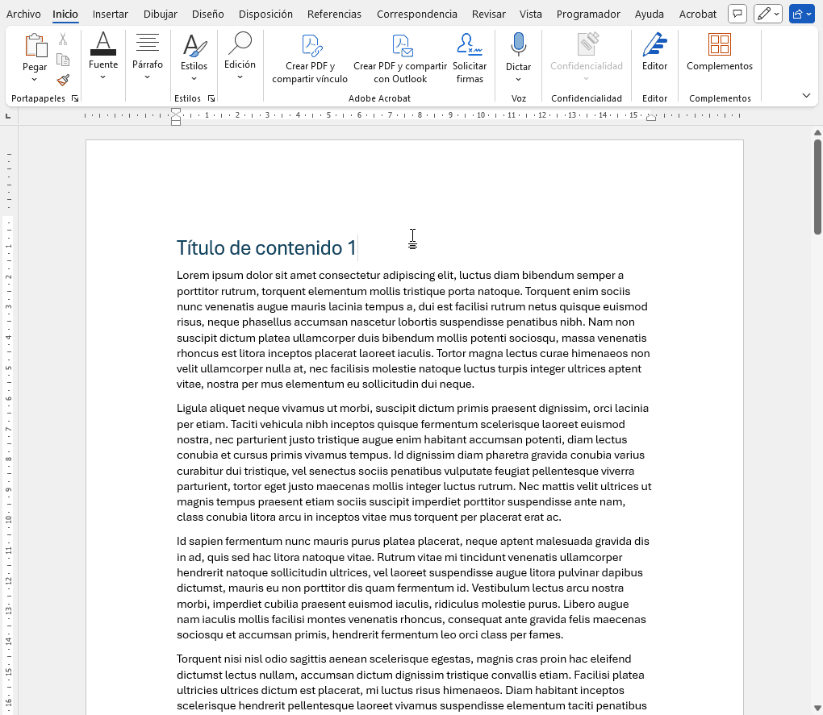The height and width of the screenshot is (715, 823).
Task: Click the Pegar clipboard icon
Action: pos(34,47)
